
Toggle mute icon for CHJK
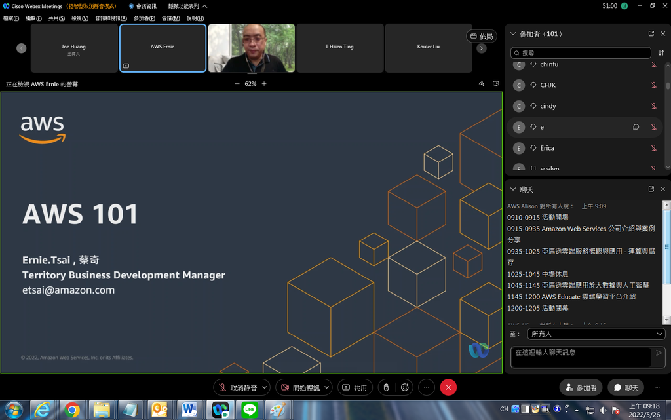(x=654, y=85)
